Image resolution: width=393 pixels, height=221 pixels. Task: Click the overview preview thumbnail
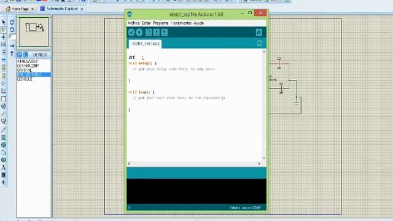pos(34,32)
